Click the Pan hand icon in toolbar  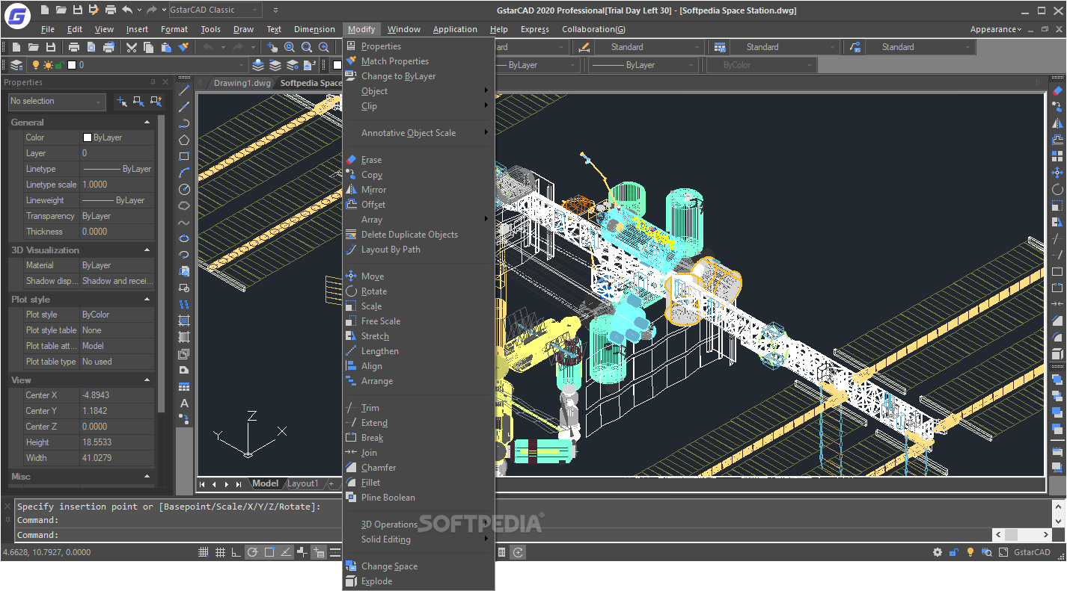(272, 47)
